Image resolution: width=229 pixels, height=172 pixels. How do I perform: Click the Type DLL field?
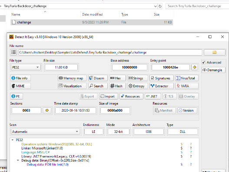[x=183, y=132]
